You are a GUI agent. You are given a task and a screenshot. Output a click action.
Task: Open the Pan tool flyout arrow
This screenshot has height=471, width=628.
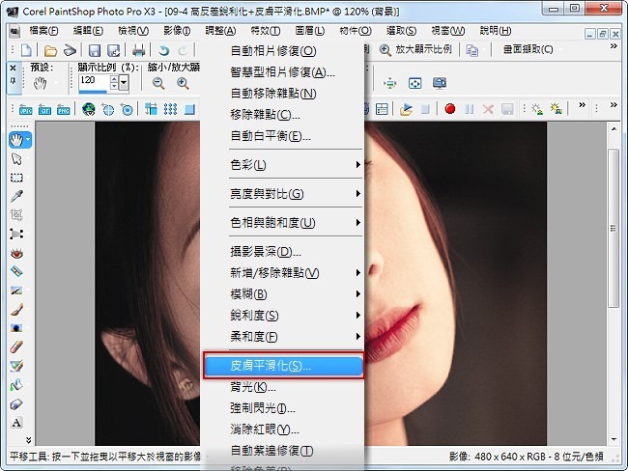[28, 140]
